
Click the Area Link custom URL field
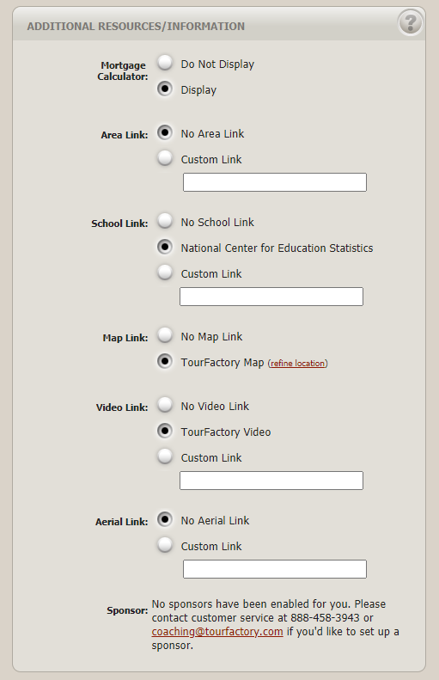tap(275, 182)
